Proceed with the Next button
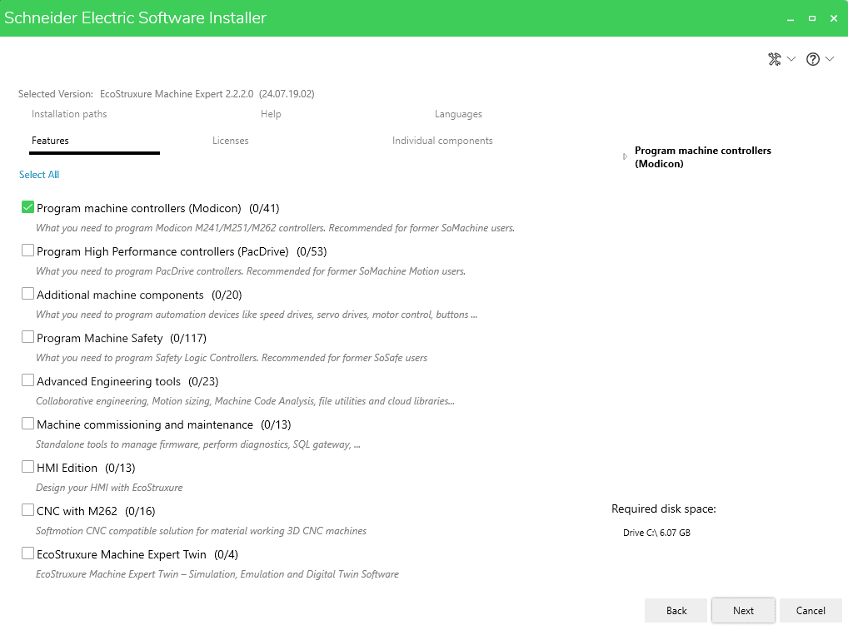Image resolution: width=848 pixels, height=635 pixels. (743, 611)
